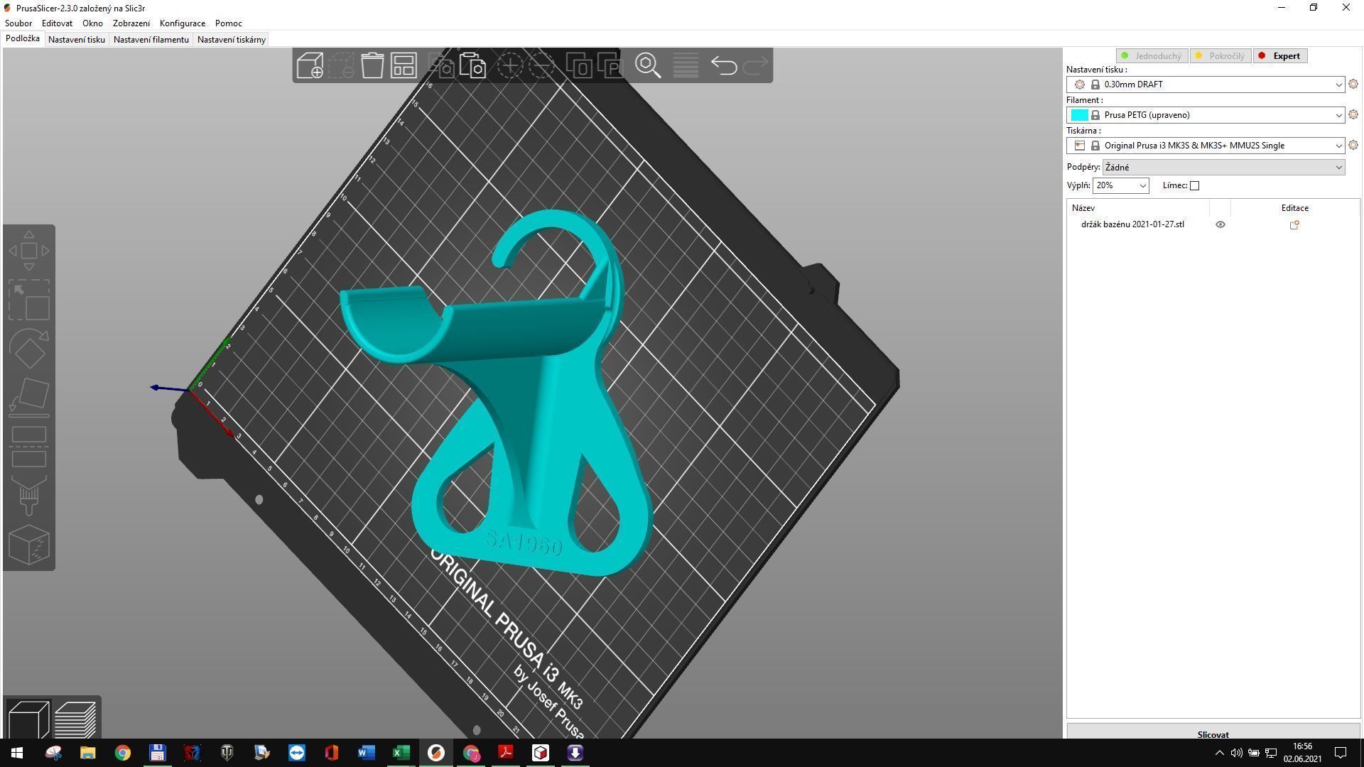
Task: Switch to Expert mode
Action: click(1280, 56)
